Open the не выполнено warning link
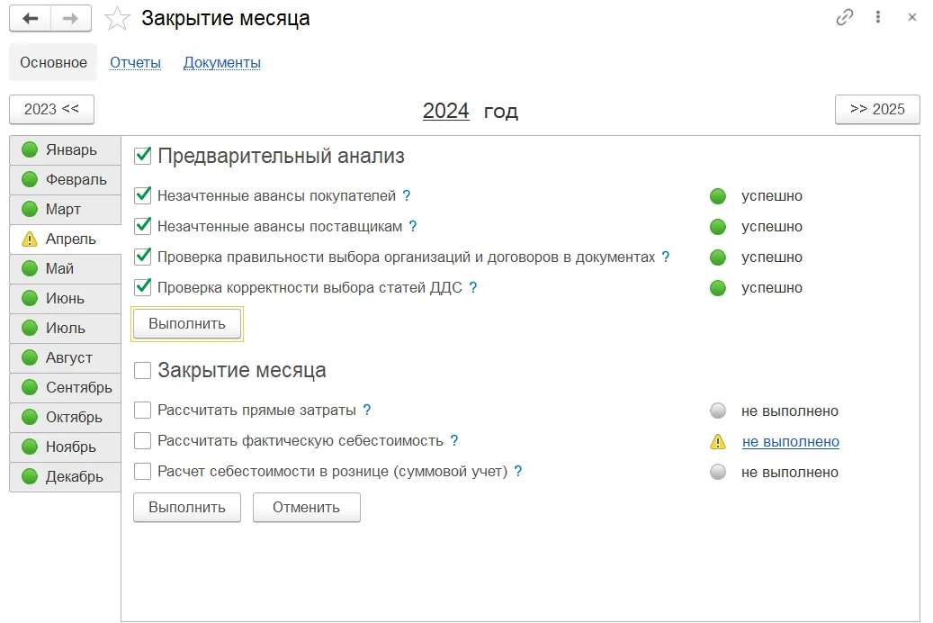 [791, 442]
